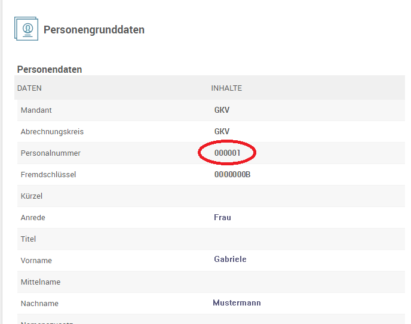Click the Vorname value Gabriele

pyautogui.click(x=230, y=260)
